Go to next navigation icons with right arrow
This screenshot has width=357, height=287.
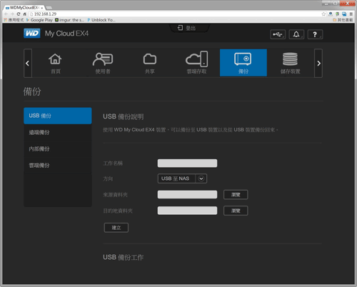[318, 64]
